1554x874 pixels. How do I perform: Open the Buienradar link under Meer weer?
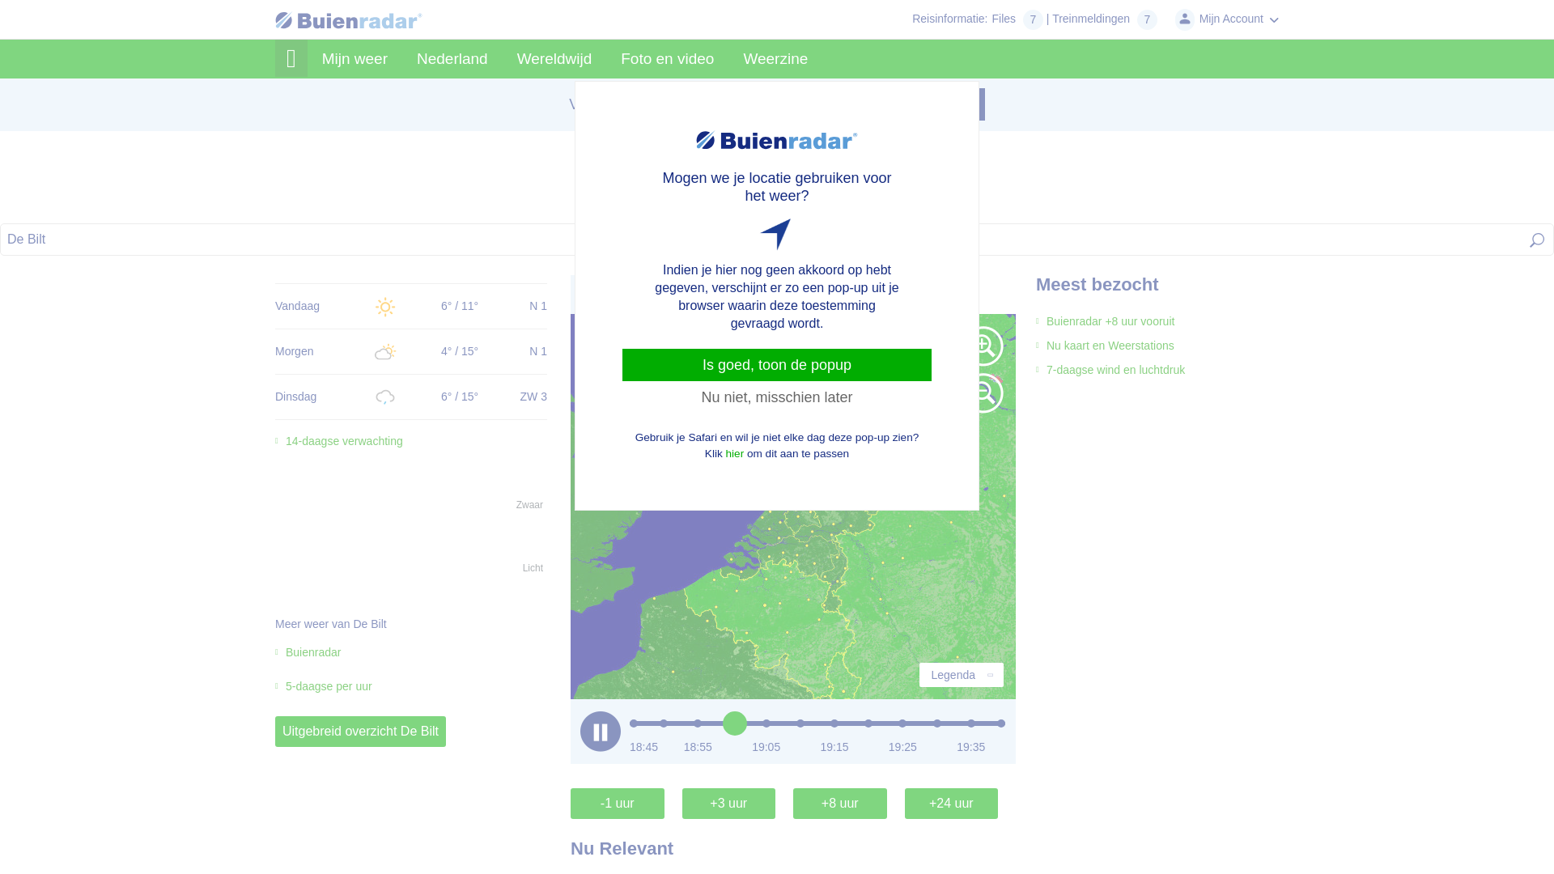point(313,652)
